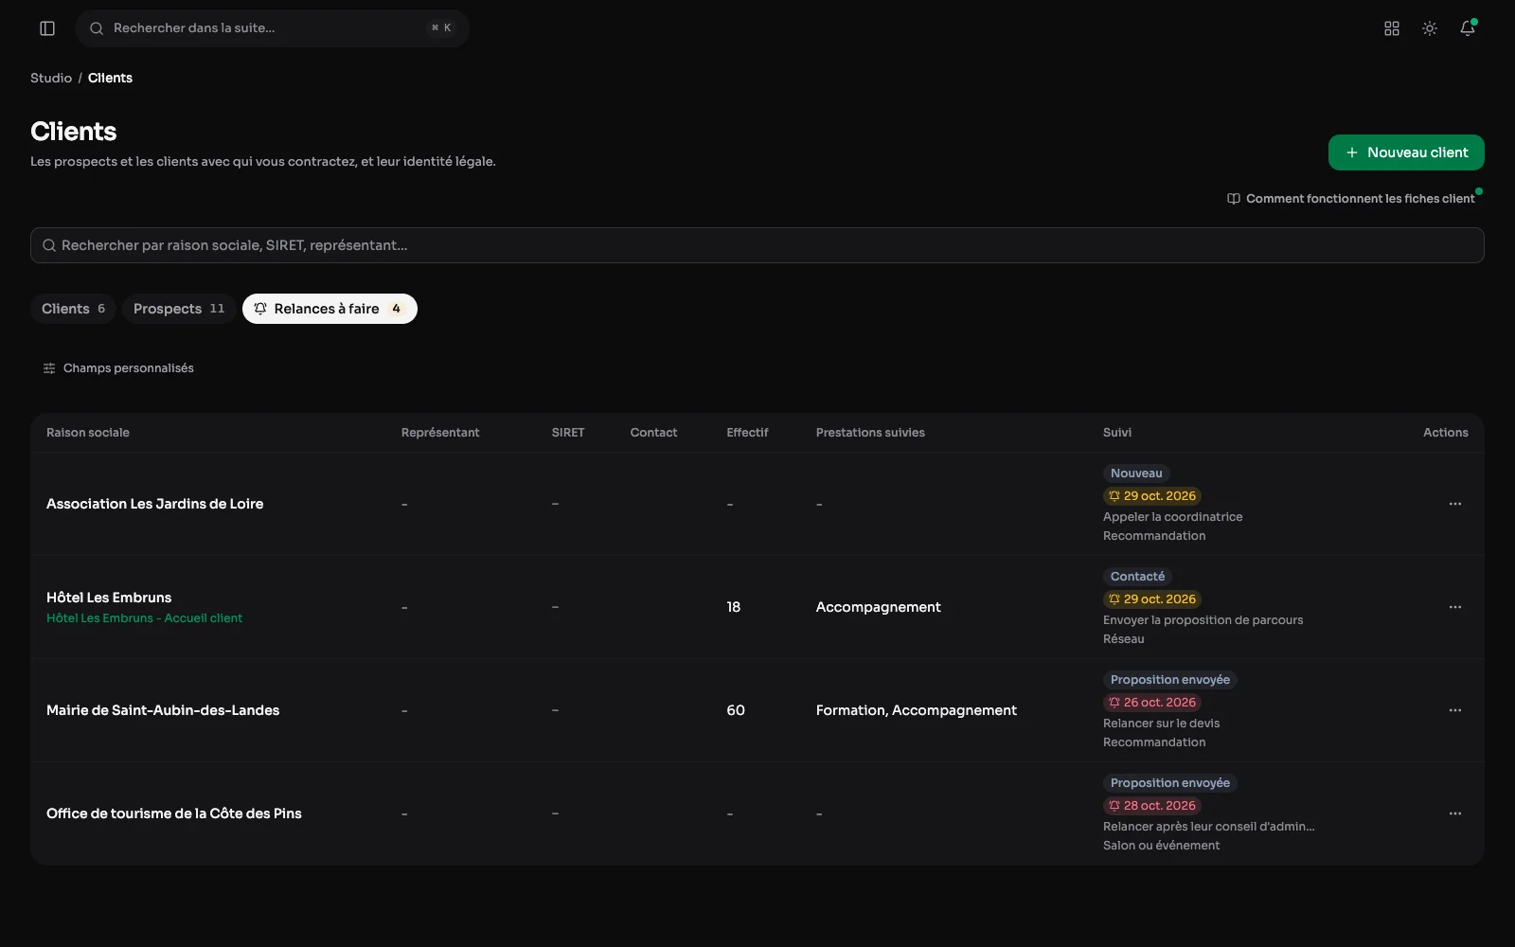This screenshot has width=1515, height=947.
Task: Click the Raison sociale column header
Action: pyautogui.click(x=88, y=433)
